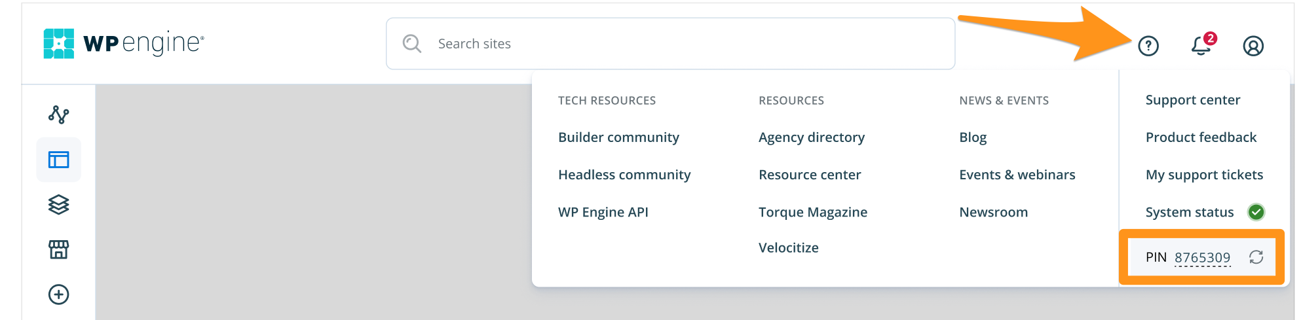Click the help question mark icon
The width and height of the screenshot is (1301, 320).
pyautogui.click(x=1148, y=46)
